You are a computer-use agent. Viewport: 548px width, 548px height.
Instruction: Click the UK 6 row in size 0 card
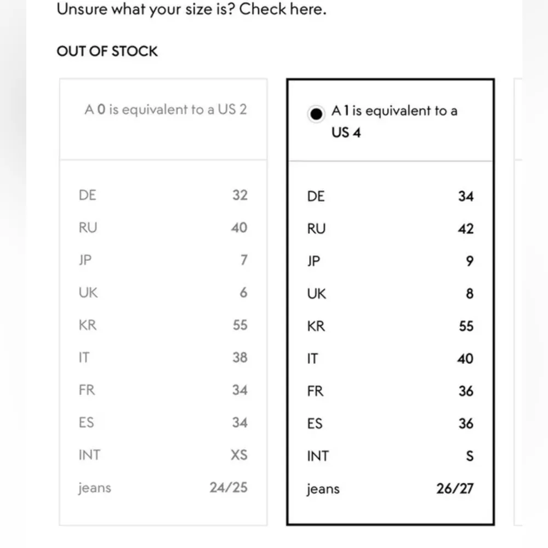163,293
